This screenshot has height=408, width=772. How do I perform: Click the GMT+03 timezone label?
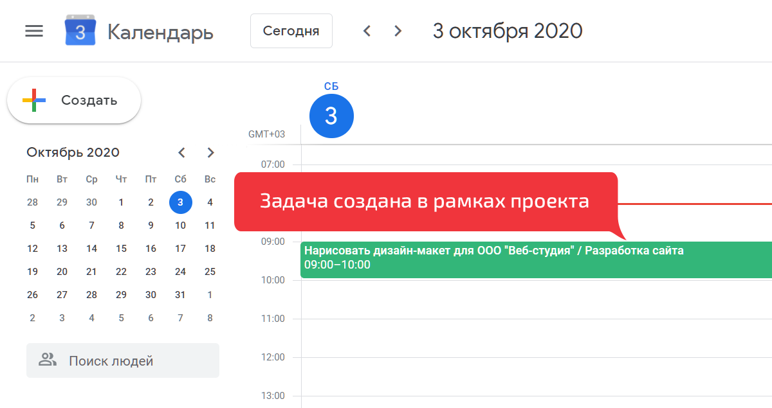266,134
